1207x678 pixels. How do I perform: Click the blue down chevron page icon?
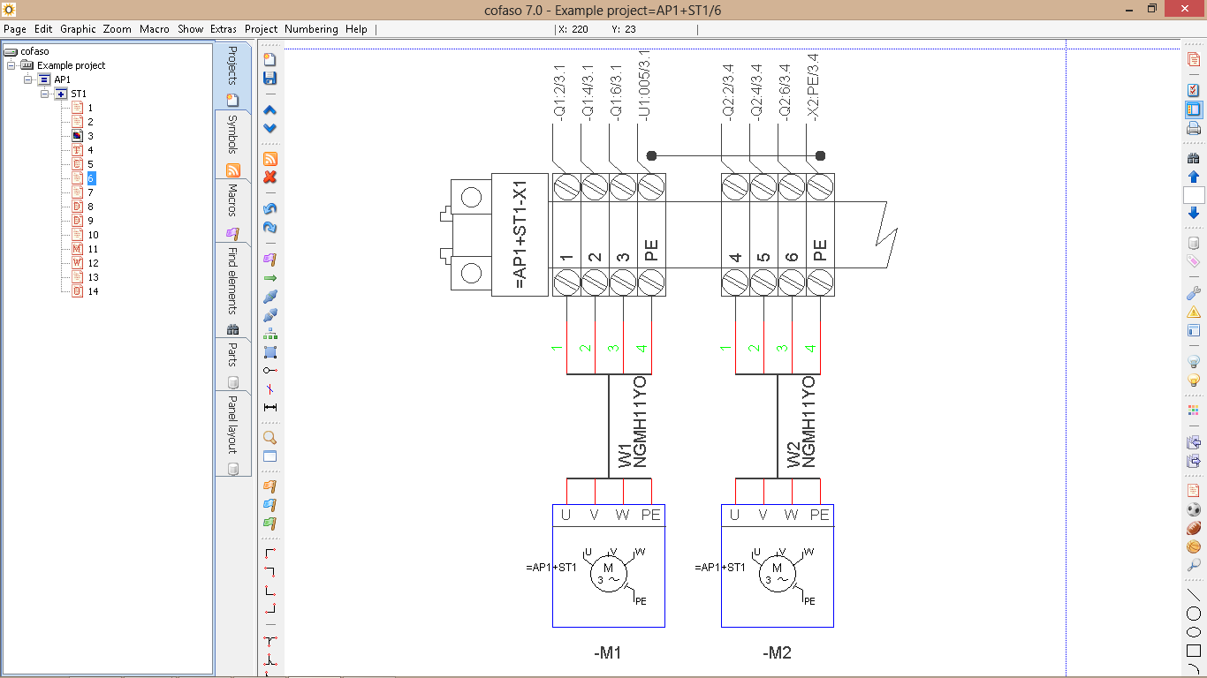click(x=270, y=128)
